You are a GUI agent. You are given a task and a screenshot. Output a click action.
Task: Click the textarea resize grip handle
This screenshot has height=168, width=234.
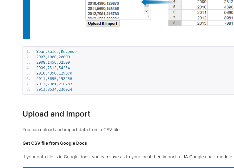(x=147, y=17)
